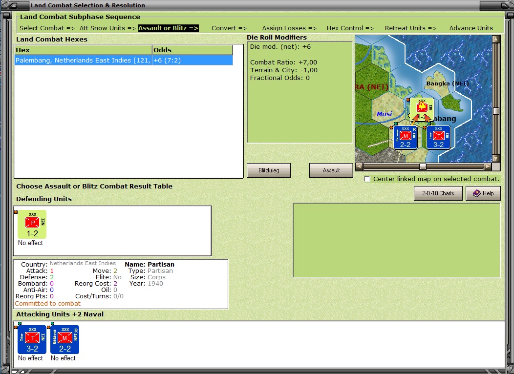
Task: Click the Hex column header
Action: pyautogui.click(x=84, y=50)
